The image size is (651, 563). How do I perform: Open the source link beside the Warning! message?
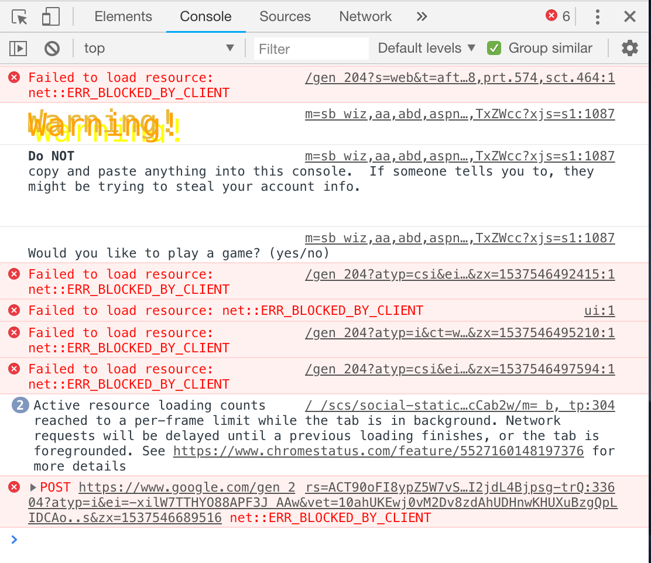(460, 114)
